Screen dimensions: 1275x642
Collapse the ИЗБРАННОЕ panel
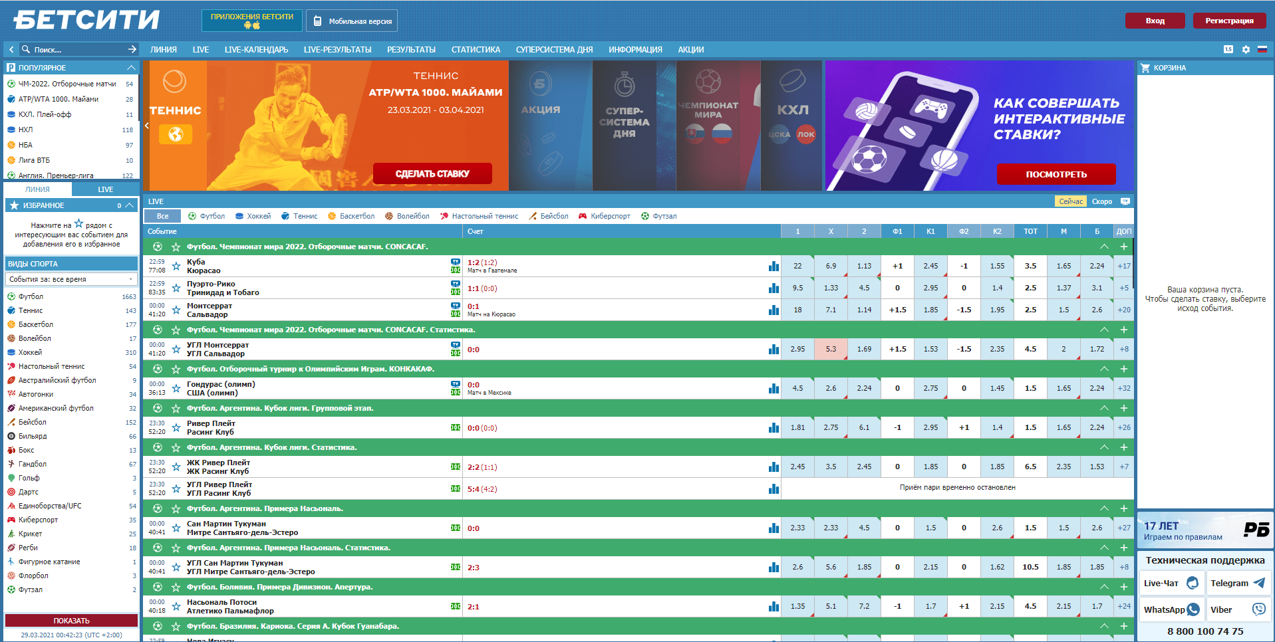(x=130, y=205)
